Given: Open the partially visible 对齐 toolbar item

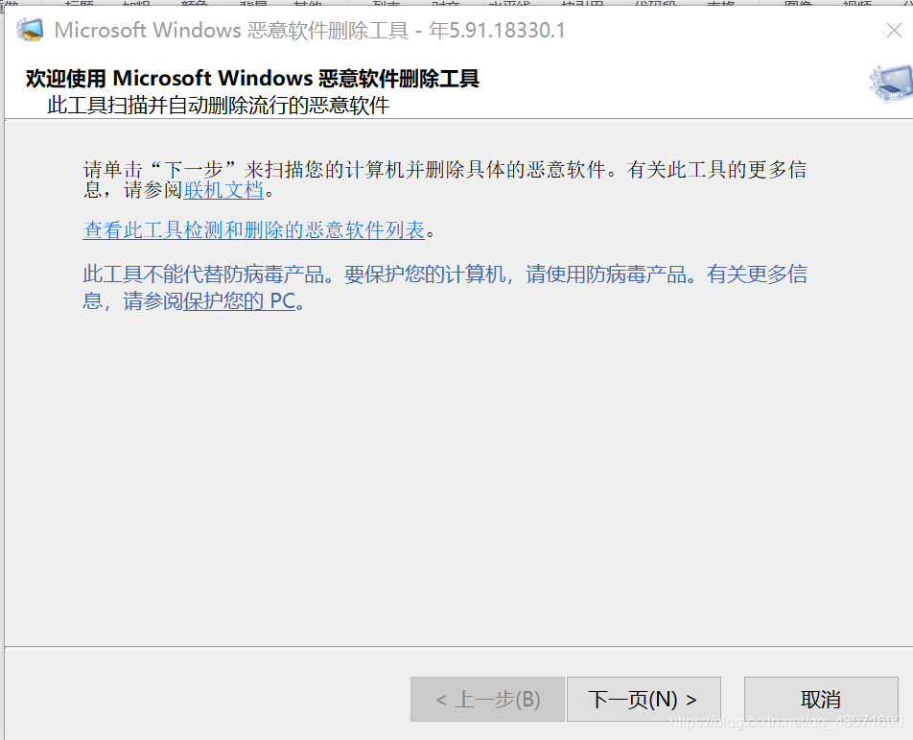Looking at the screenshot, I should [x=445, y=3].
